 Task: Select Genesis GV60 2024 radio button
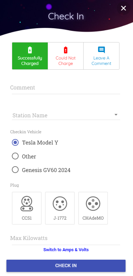pyautogui.click(x=15, y=170)
